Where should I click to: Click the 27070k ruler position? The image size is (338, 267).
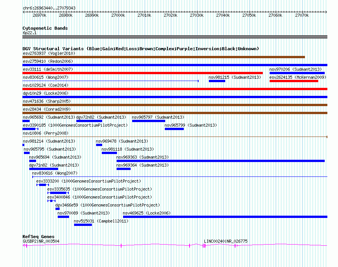[302, 15]
